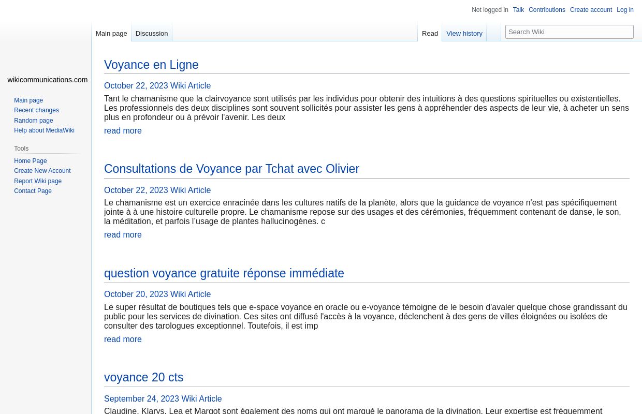View your Contributions
The image size is (642, 414).
click(547, 10)
